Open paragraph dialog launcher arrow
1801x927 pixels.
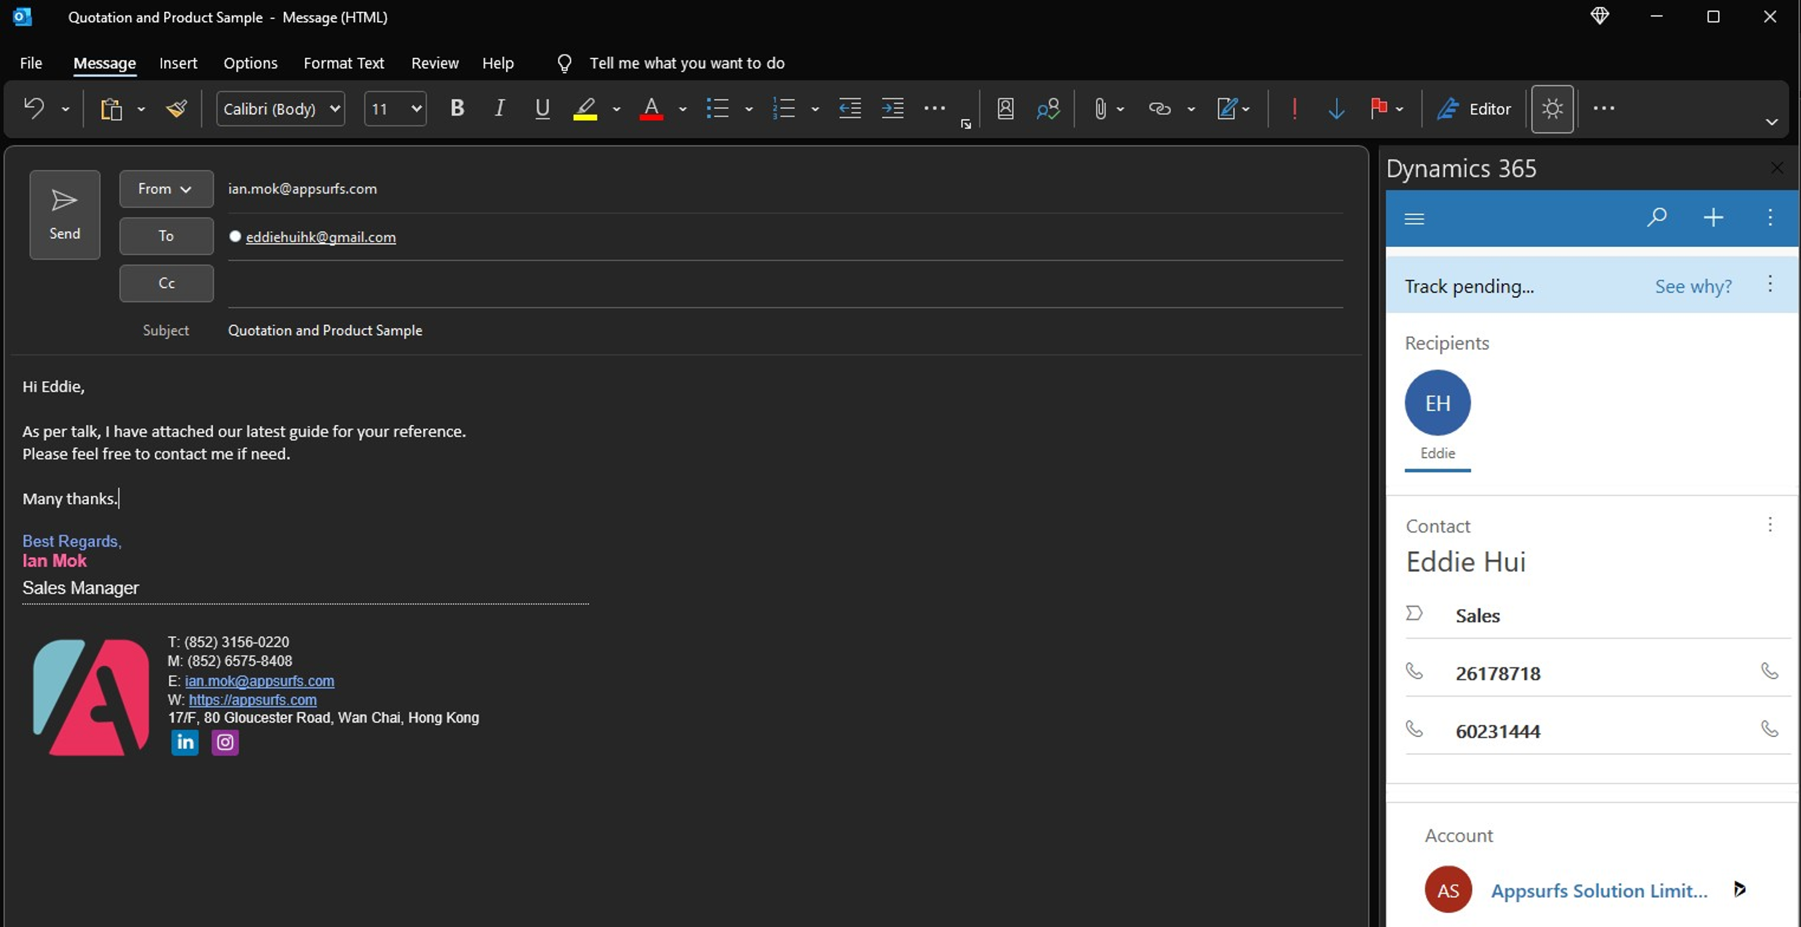(966, 124)
